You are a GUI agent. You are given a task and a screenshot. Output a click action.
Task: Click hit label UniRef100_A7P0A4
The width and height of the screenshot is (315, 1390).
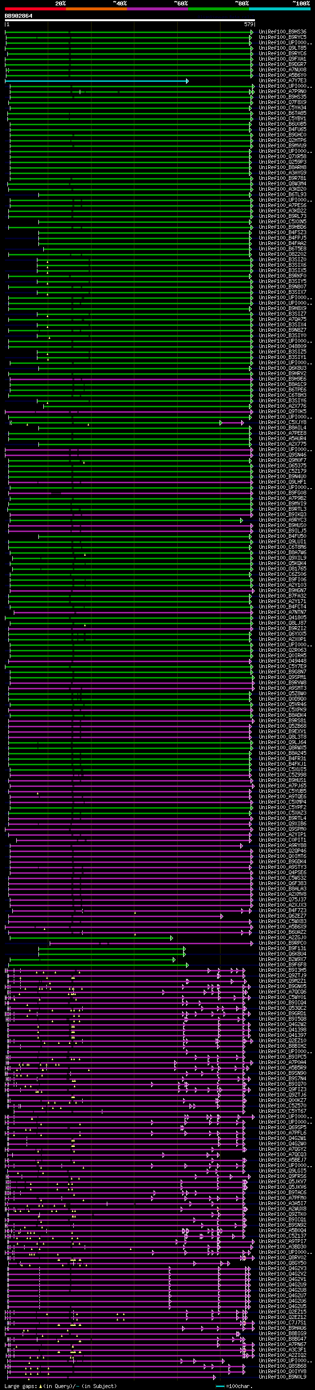click(283, 1063)
